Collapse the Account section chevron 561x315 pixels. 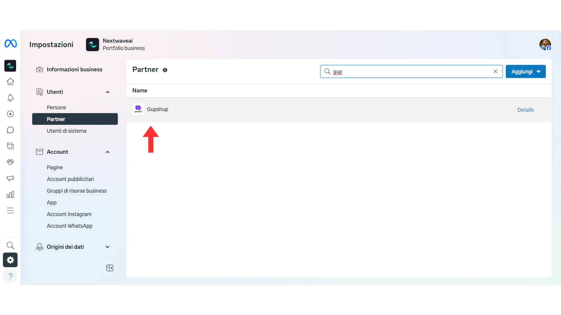108,152
